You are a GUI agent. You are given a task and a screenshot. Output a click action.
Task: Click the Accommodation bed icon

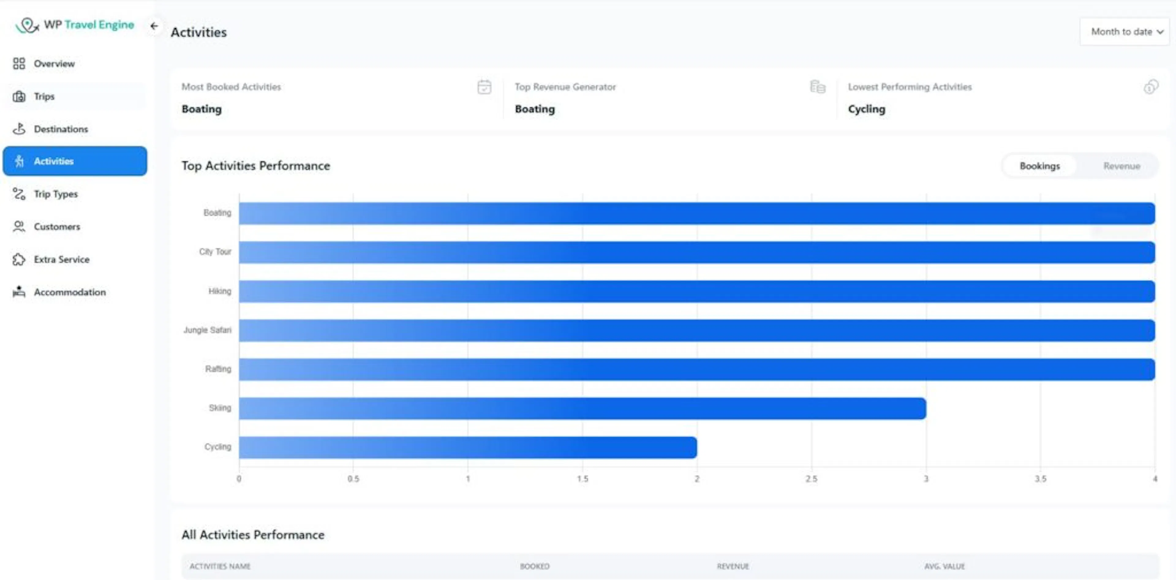[19, 292]
